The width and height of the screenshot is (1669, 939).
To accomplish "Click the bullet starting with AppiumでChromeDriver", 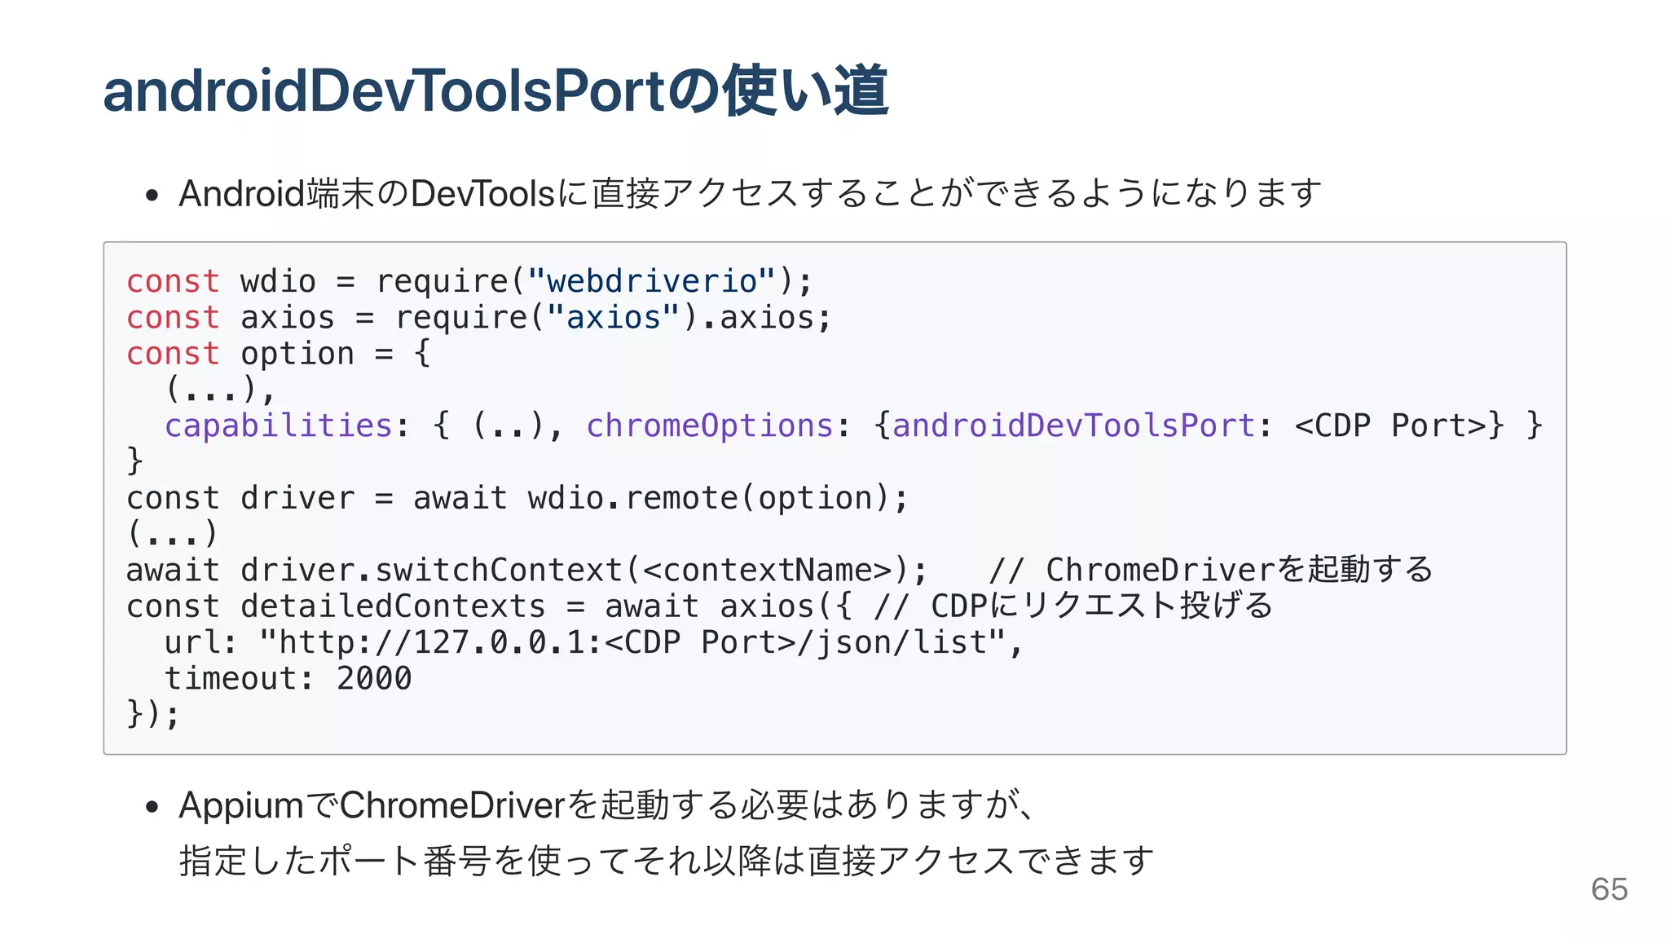I will point(608,805).
